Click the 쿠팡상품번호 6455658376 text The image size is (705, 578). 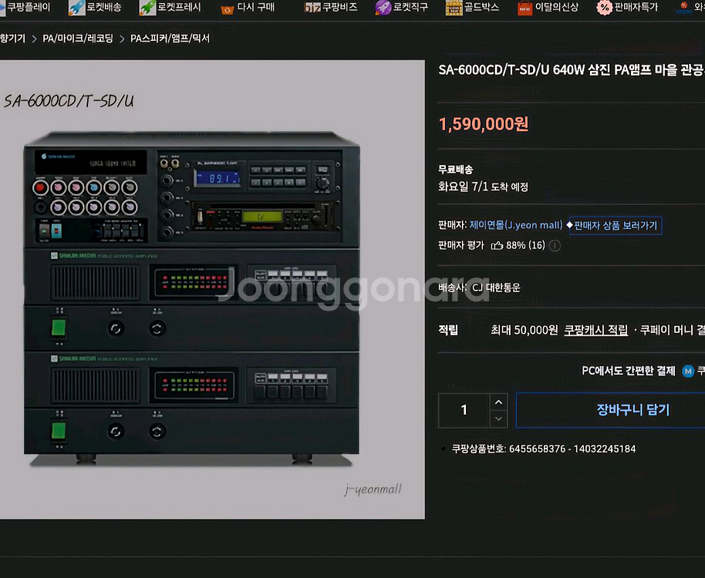pyautogui.click(x=544, y=449)
